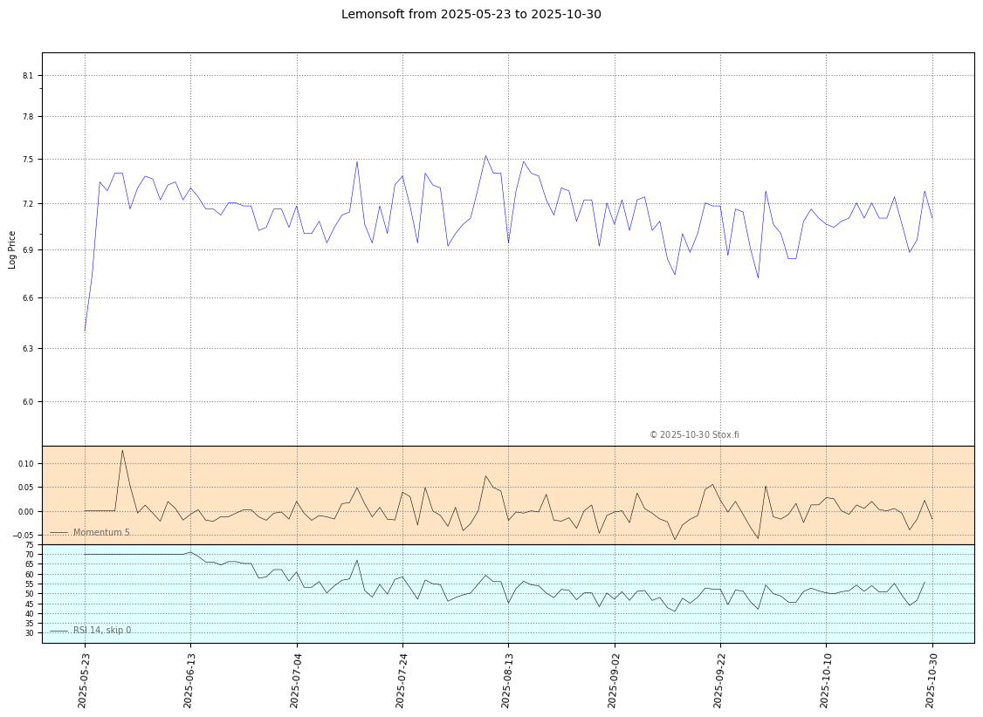Click the chart title 'Lemonsoft from 2025-05-23 to 2025-10-30'
Screen dimensions: 983x717
pos(471,15)
